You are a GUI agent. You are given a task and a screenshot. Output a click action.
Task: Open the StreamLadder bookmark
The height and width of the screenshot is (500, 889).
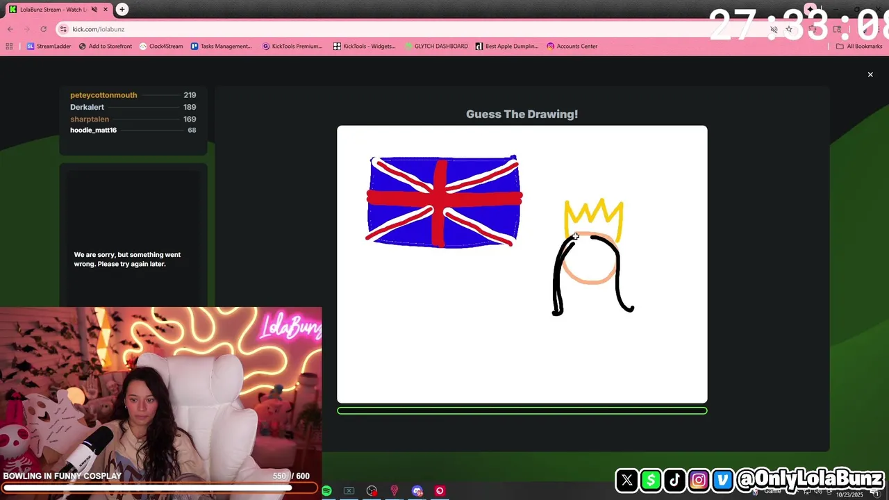click(49, 47)
